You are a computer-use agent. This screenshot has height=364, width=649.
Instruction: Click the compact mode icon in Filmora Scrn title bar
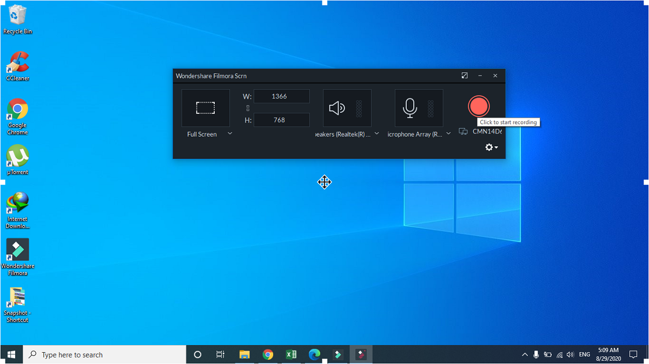tap(465, 76)
